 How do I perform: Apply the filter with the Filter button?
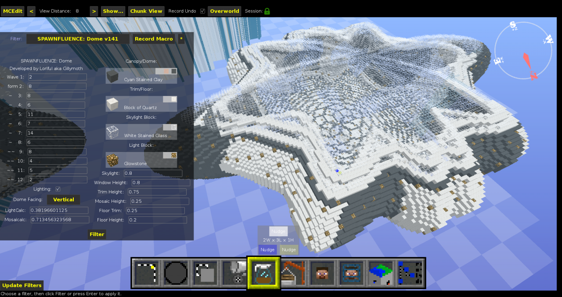pyautogui.click(x=97, y=234)
